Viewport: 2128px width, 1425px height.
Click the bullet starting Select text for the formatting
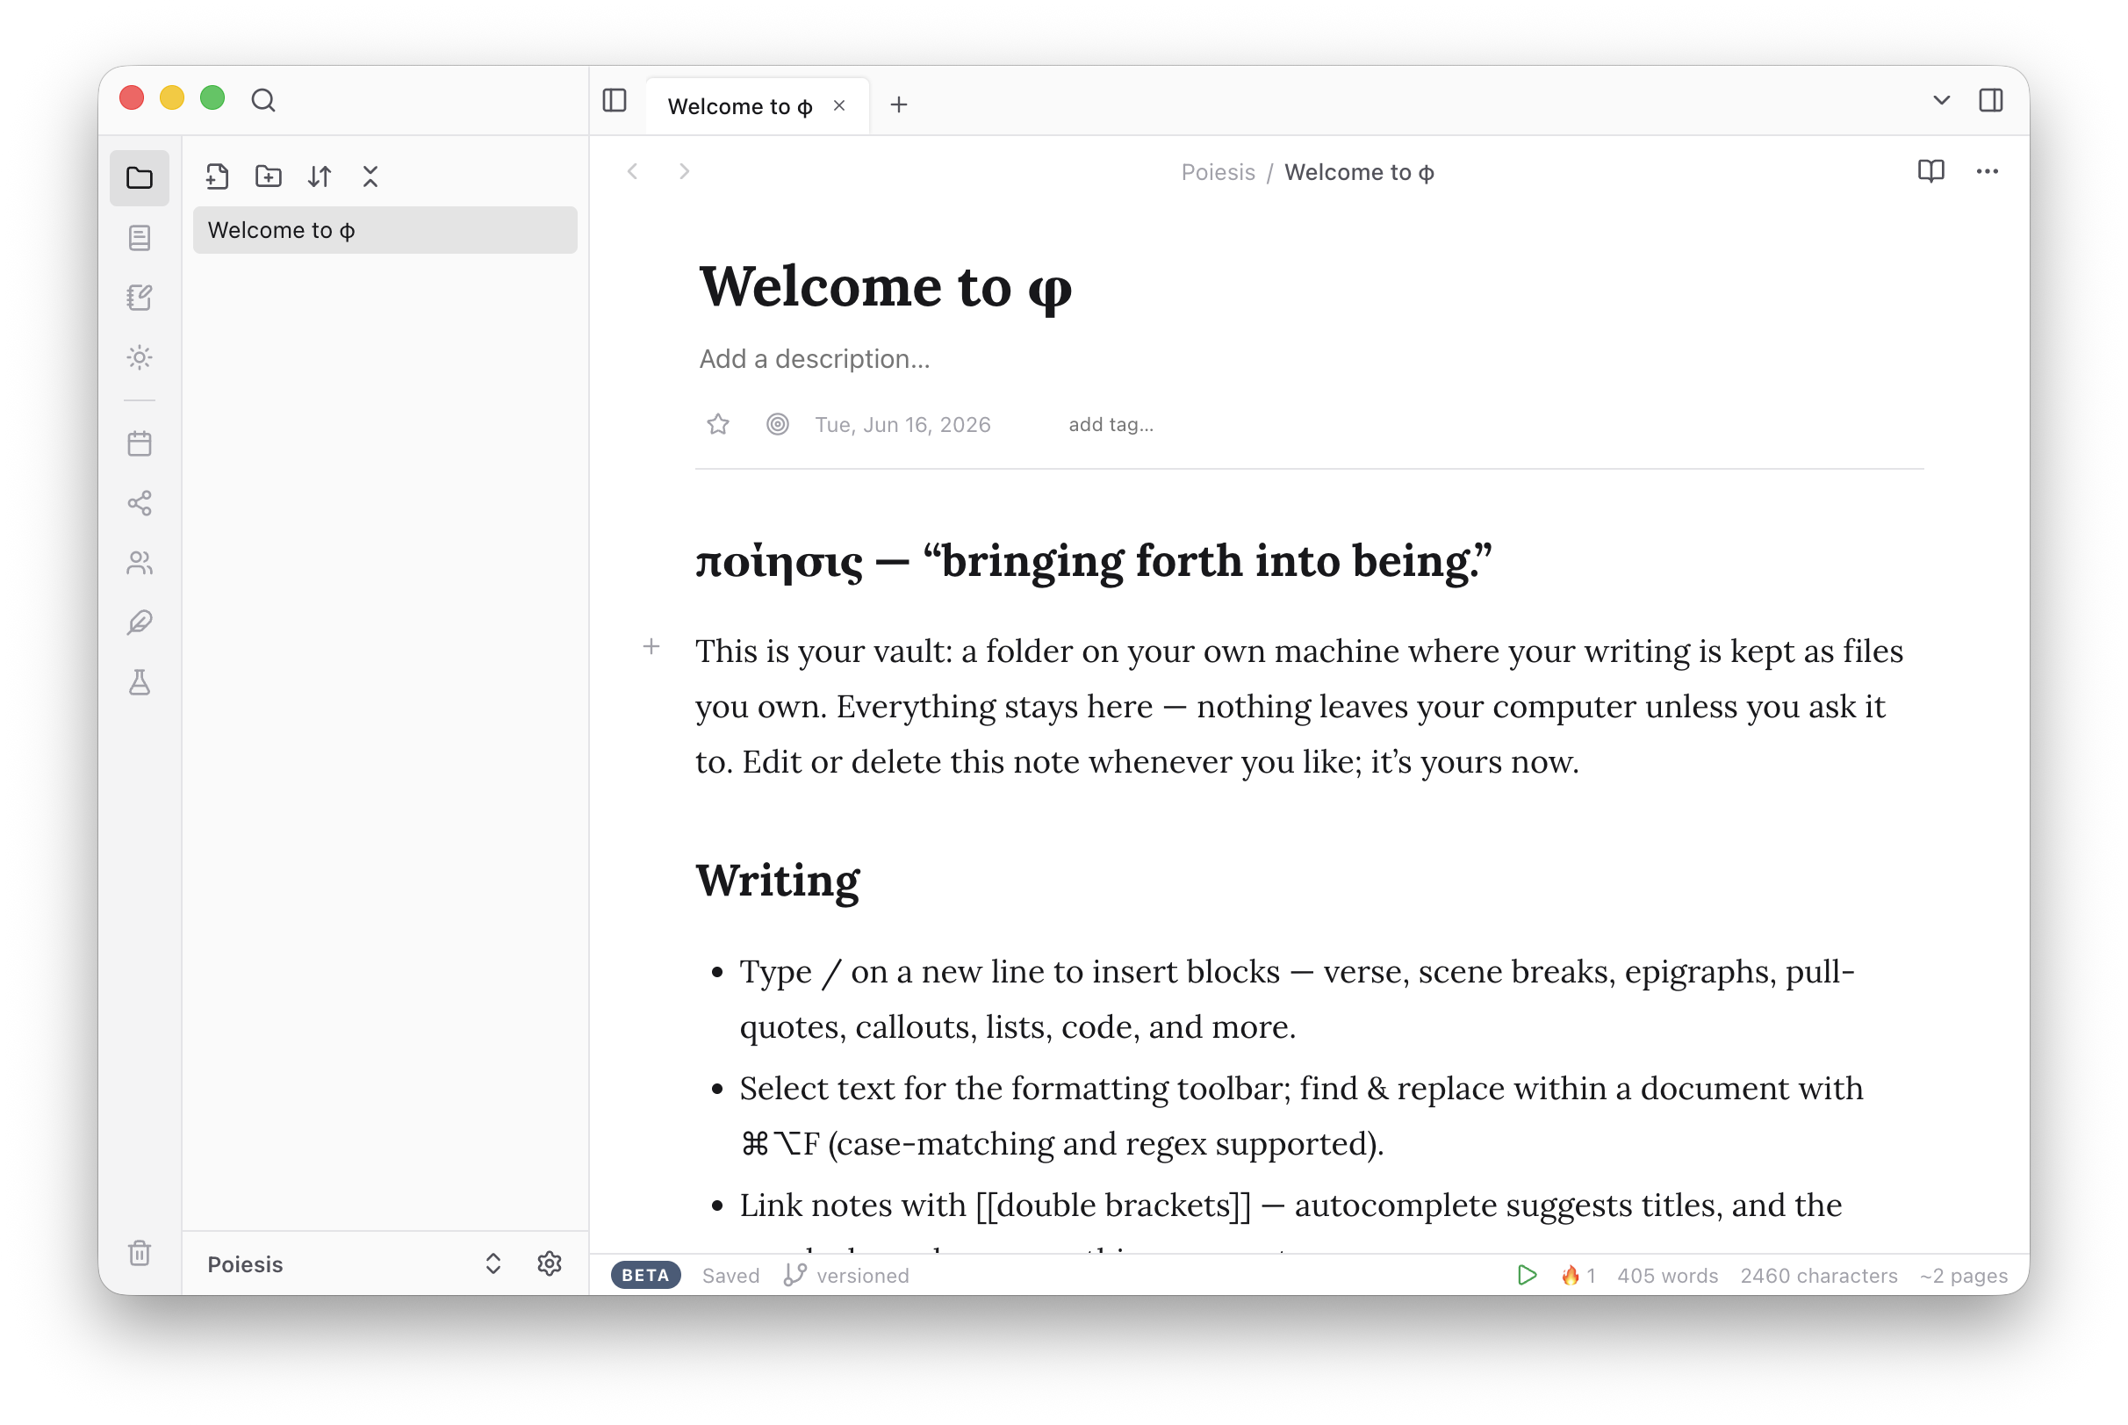pos(1301,1116)
